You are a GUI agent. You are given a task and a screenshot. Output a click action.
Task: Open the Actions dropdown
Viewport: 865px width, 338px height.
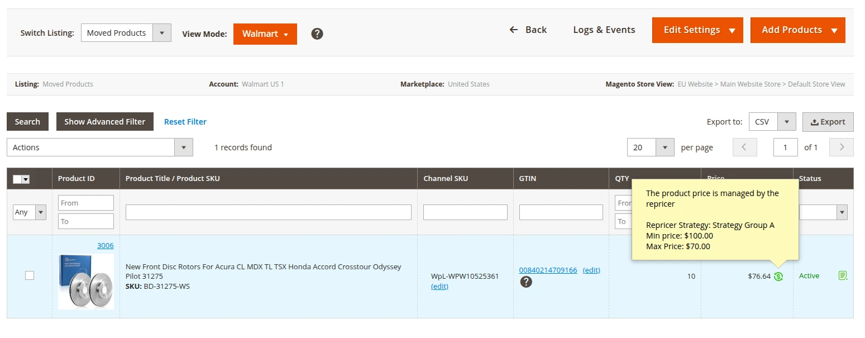[x=99, y=147]
